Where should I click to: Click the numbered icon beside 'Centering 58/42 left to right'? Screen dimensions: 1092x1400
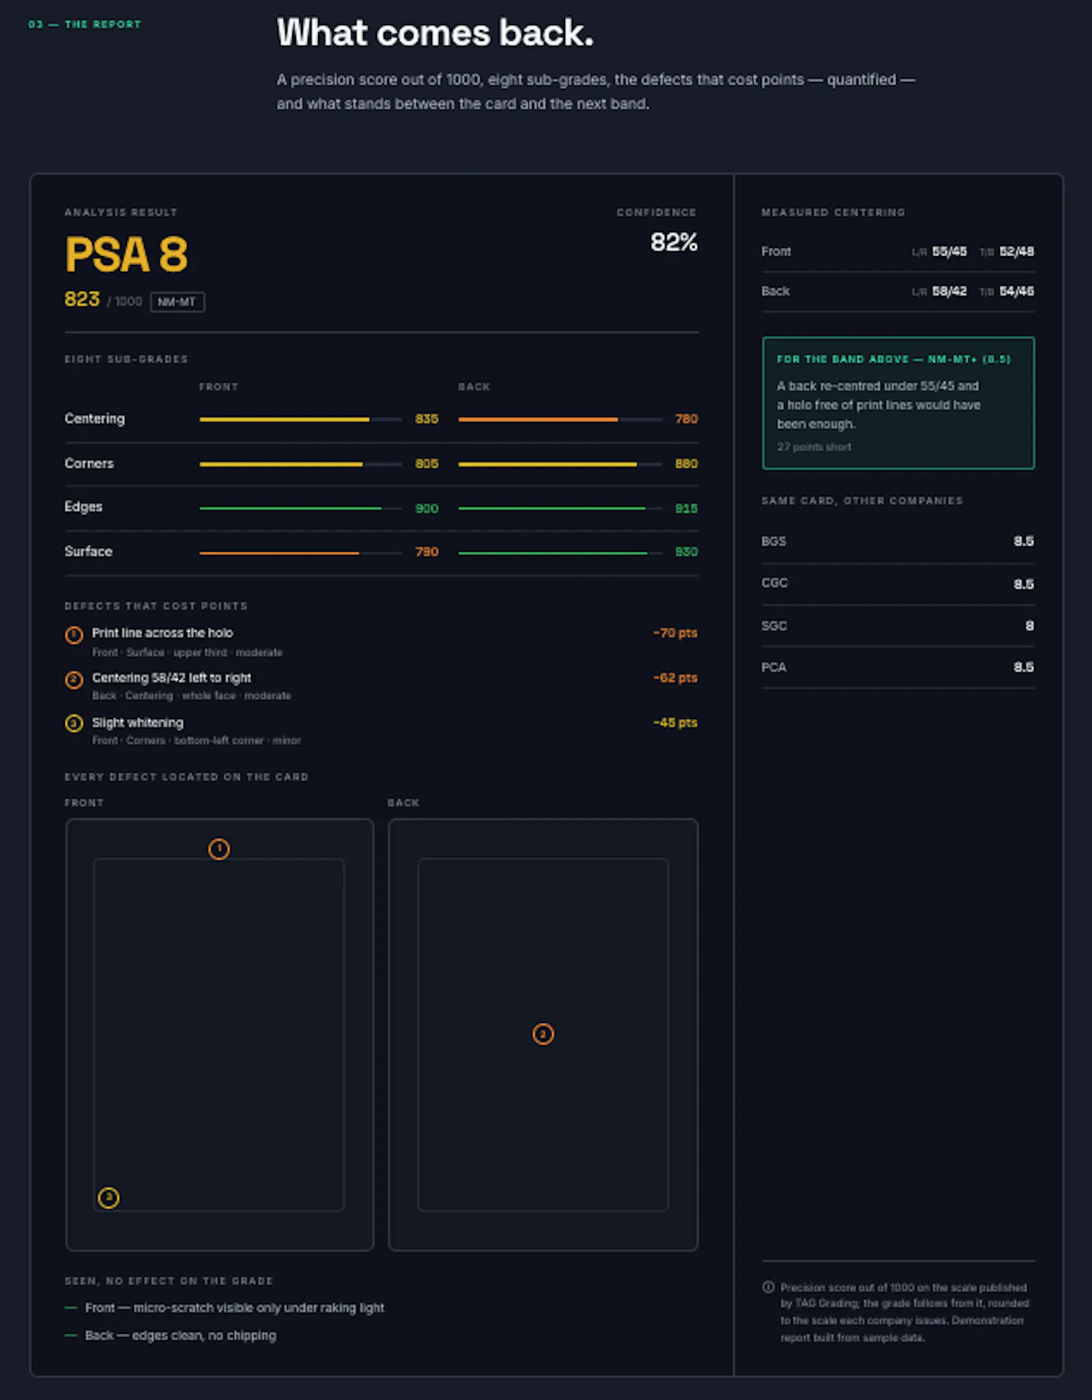(x=74, y=680)
